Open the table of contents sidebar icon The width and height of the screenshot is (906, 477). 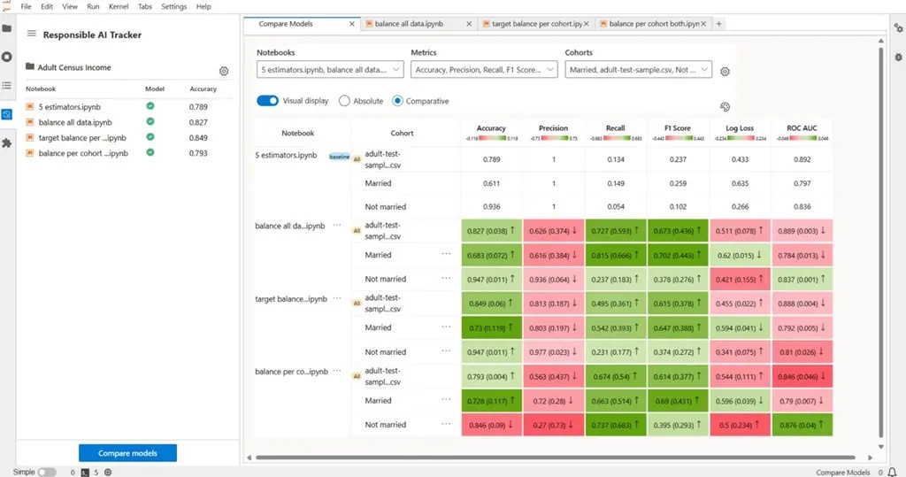tap(7, 86)
